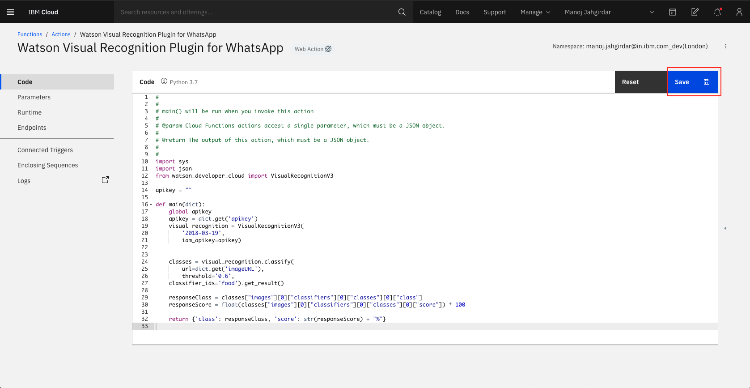Click line number 24 in the gutter
Image resolution: width=750 pixels, height=388 pixels.
pos(144,262)
